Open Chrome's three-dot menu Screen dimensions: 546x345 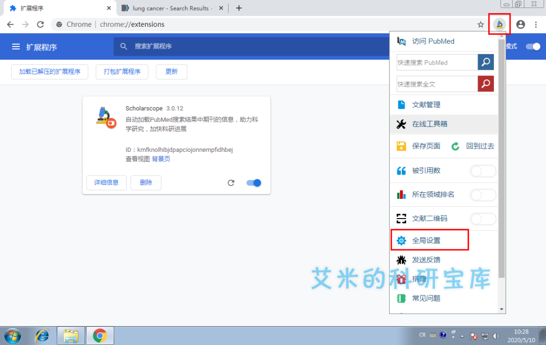535,24
